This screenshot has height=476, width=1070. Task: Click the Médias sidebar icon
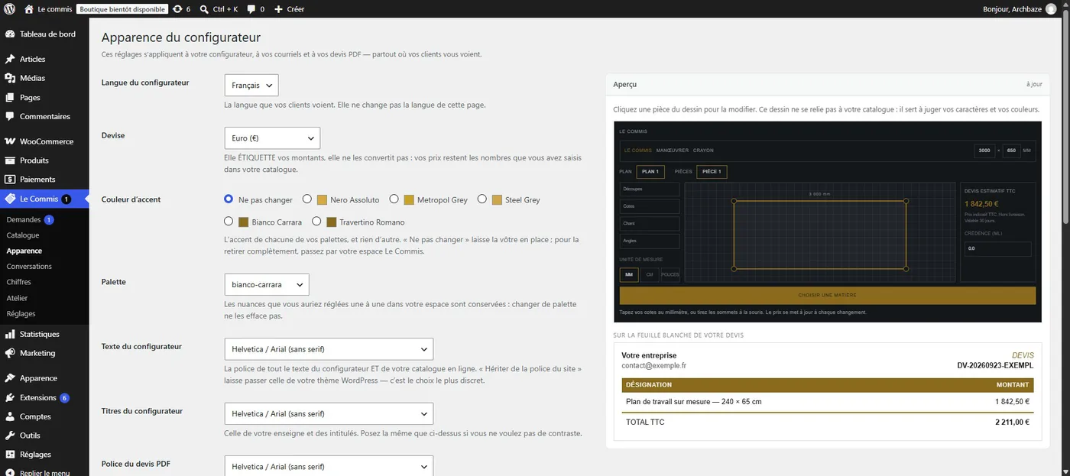pos(10,78)
